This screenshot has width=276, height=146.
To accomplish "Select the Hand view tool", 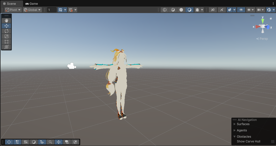I will pyautogui.click(x=7, y=21).
